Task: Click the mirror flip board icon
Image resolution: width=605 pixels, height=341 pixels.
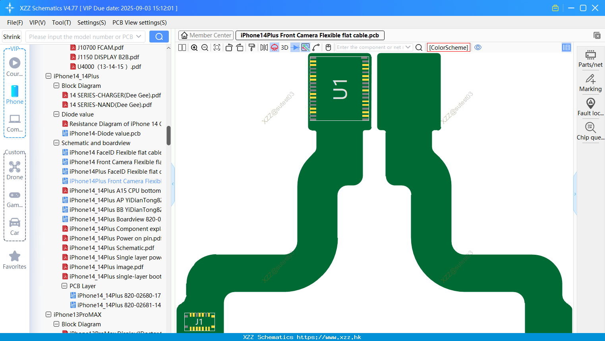Action: [x=264, y=48]
